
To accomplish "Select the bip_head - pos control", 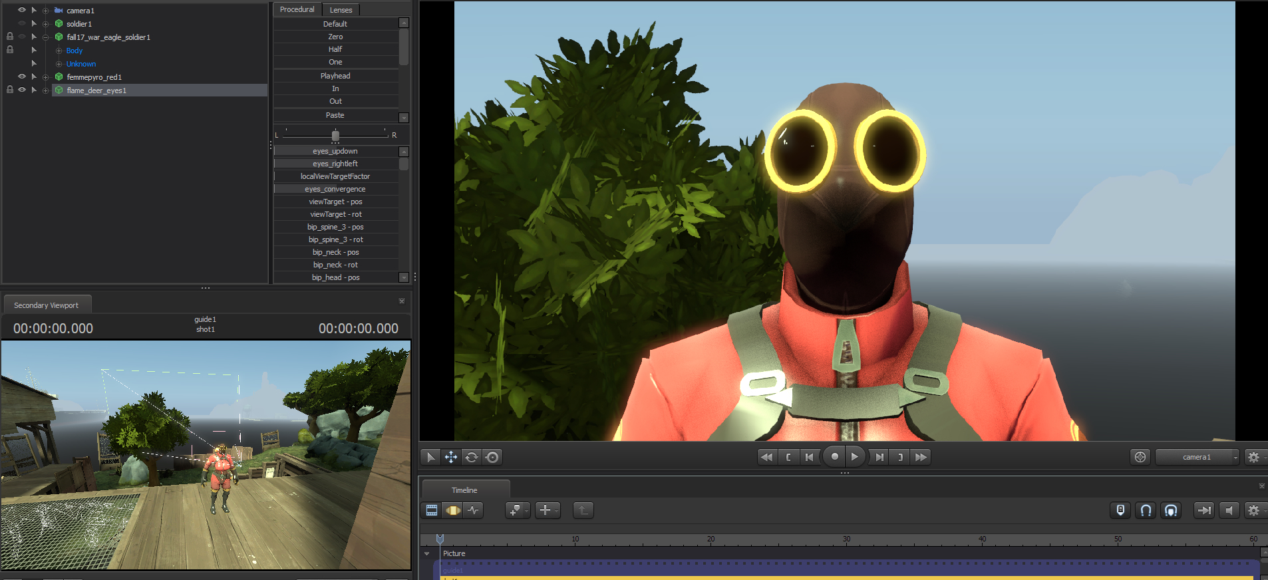I will 336,277.
